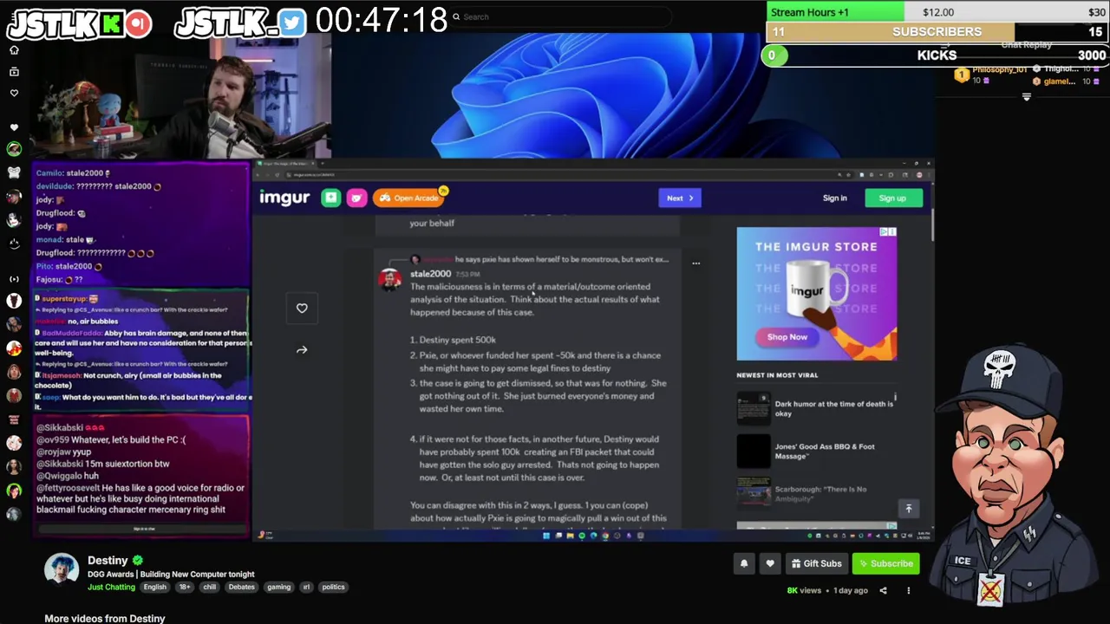
Task: Click the red record icon in the JSTLK overlay
Action: [x=138, y=23]
